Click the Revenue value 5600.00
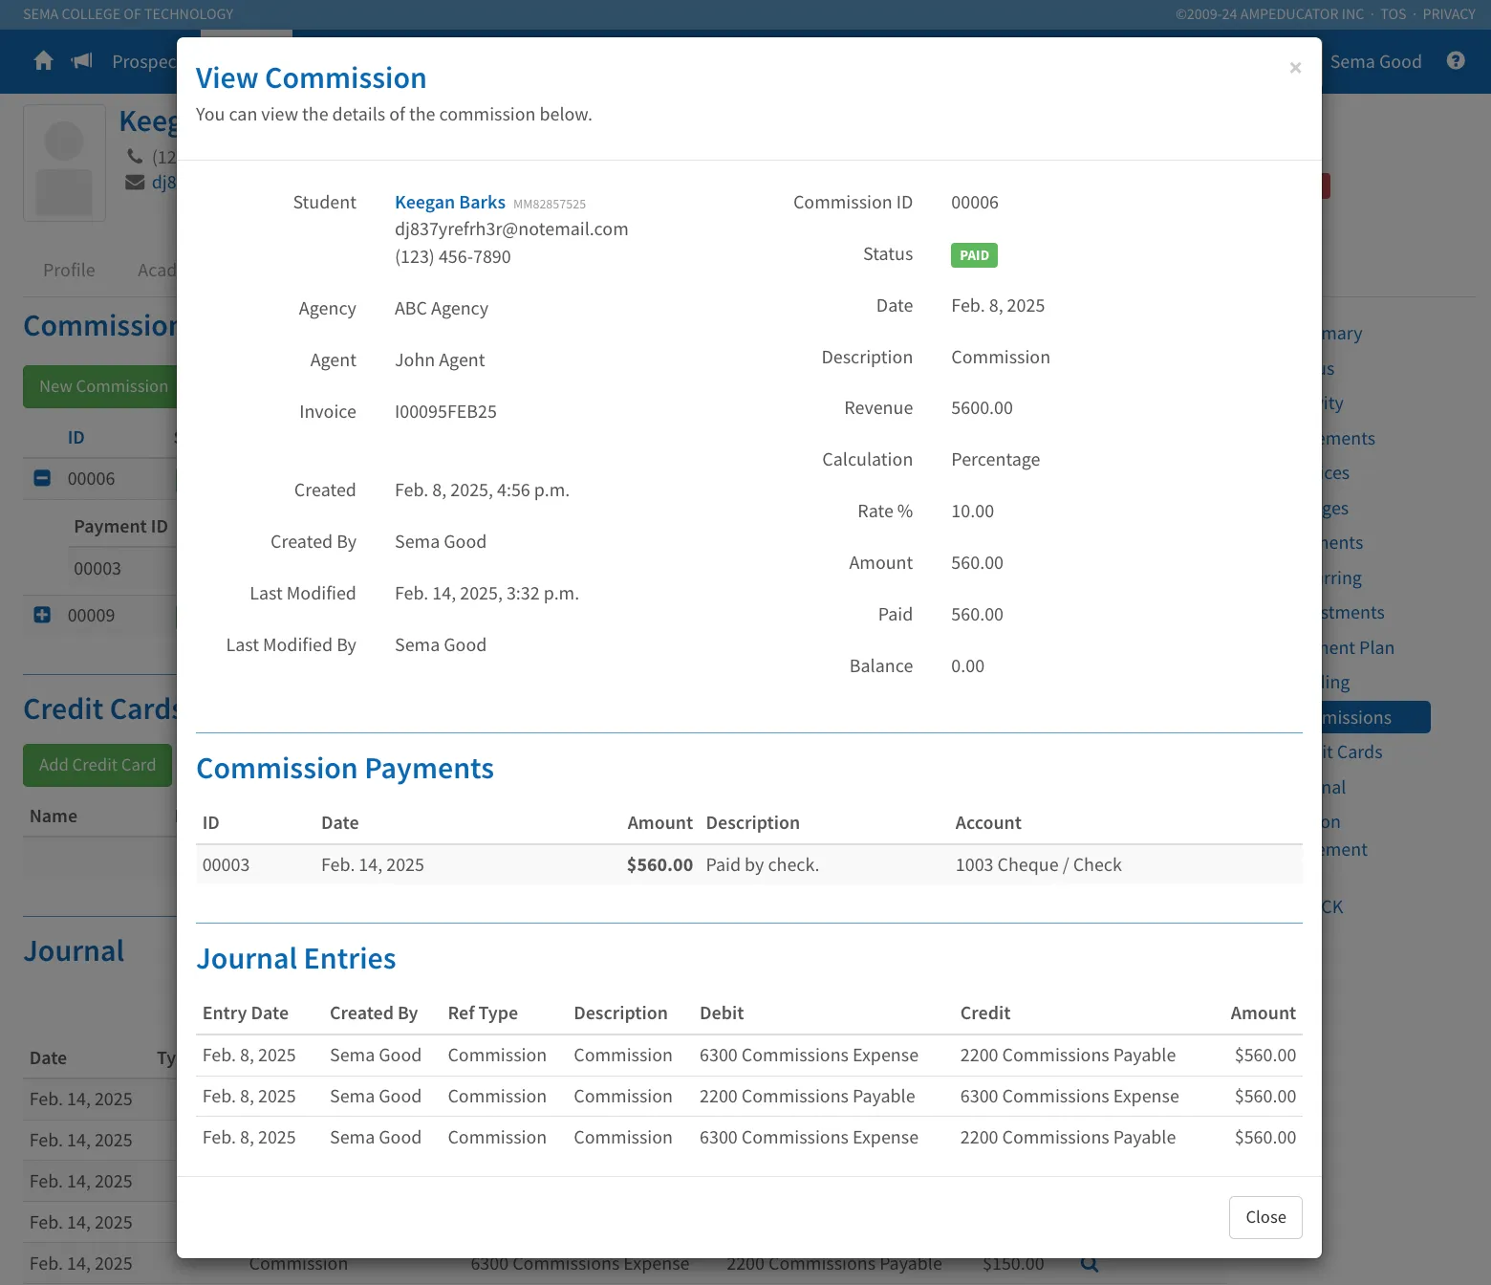1491x1285 pixels. [982, 408]
